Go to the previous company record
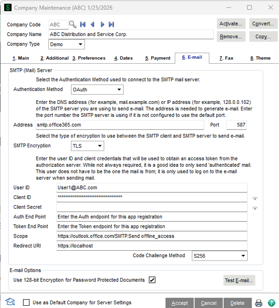Image resolution: width=279 pixels, height=308 pixels. pos(92,24)
